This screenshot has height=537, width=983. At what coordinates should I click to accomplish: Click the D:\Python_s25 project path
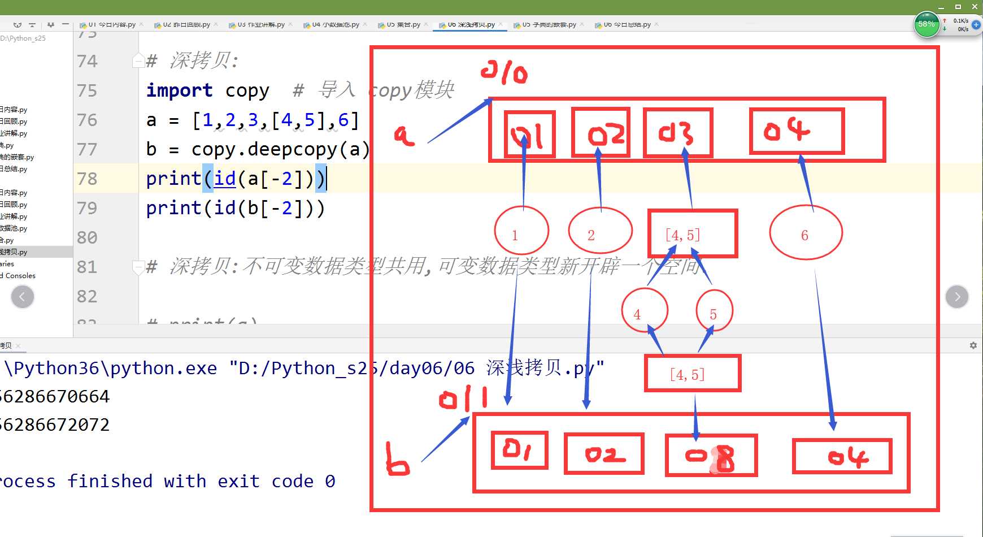23,38
